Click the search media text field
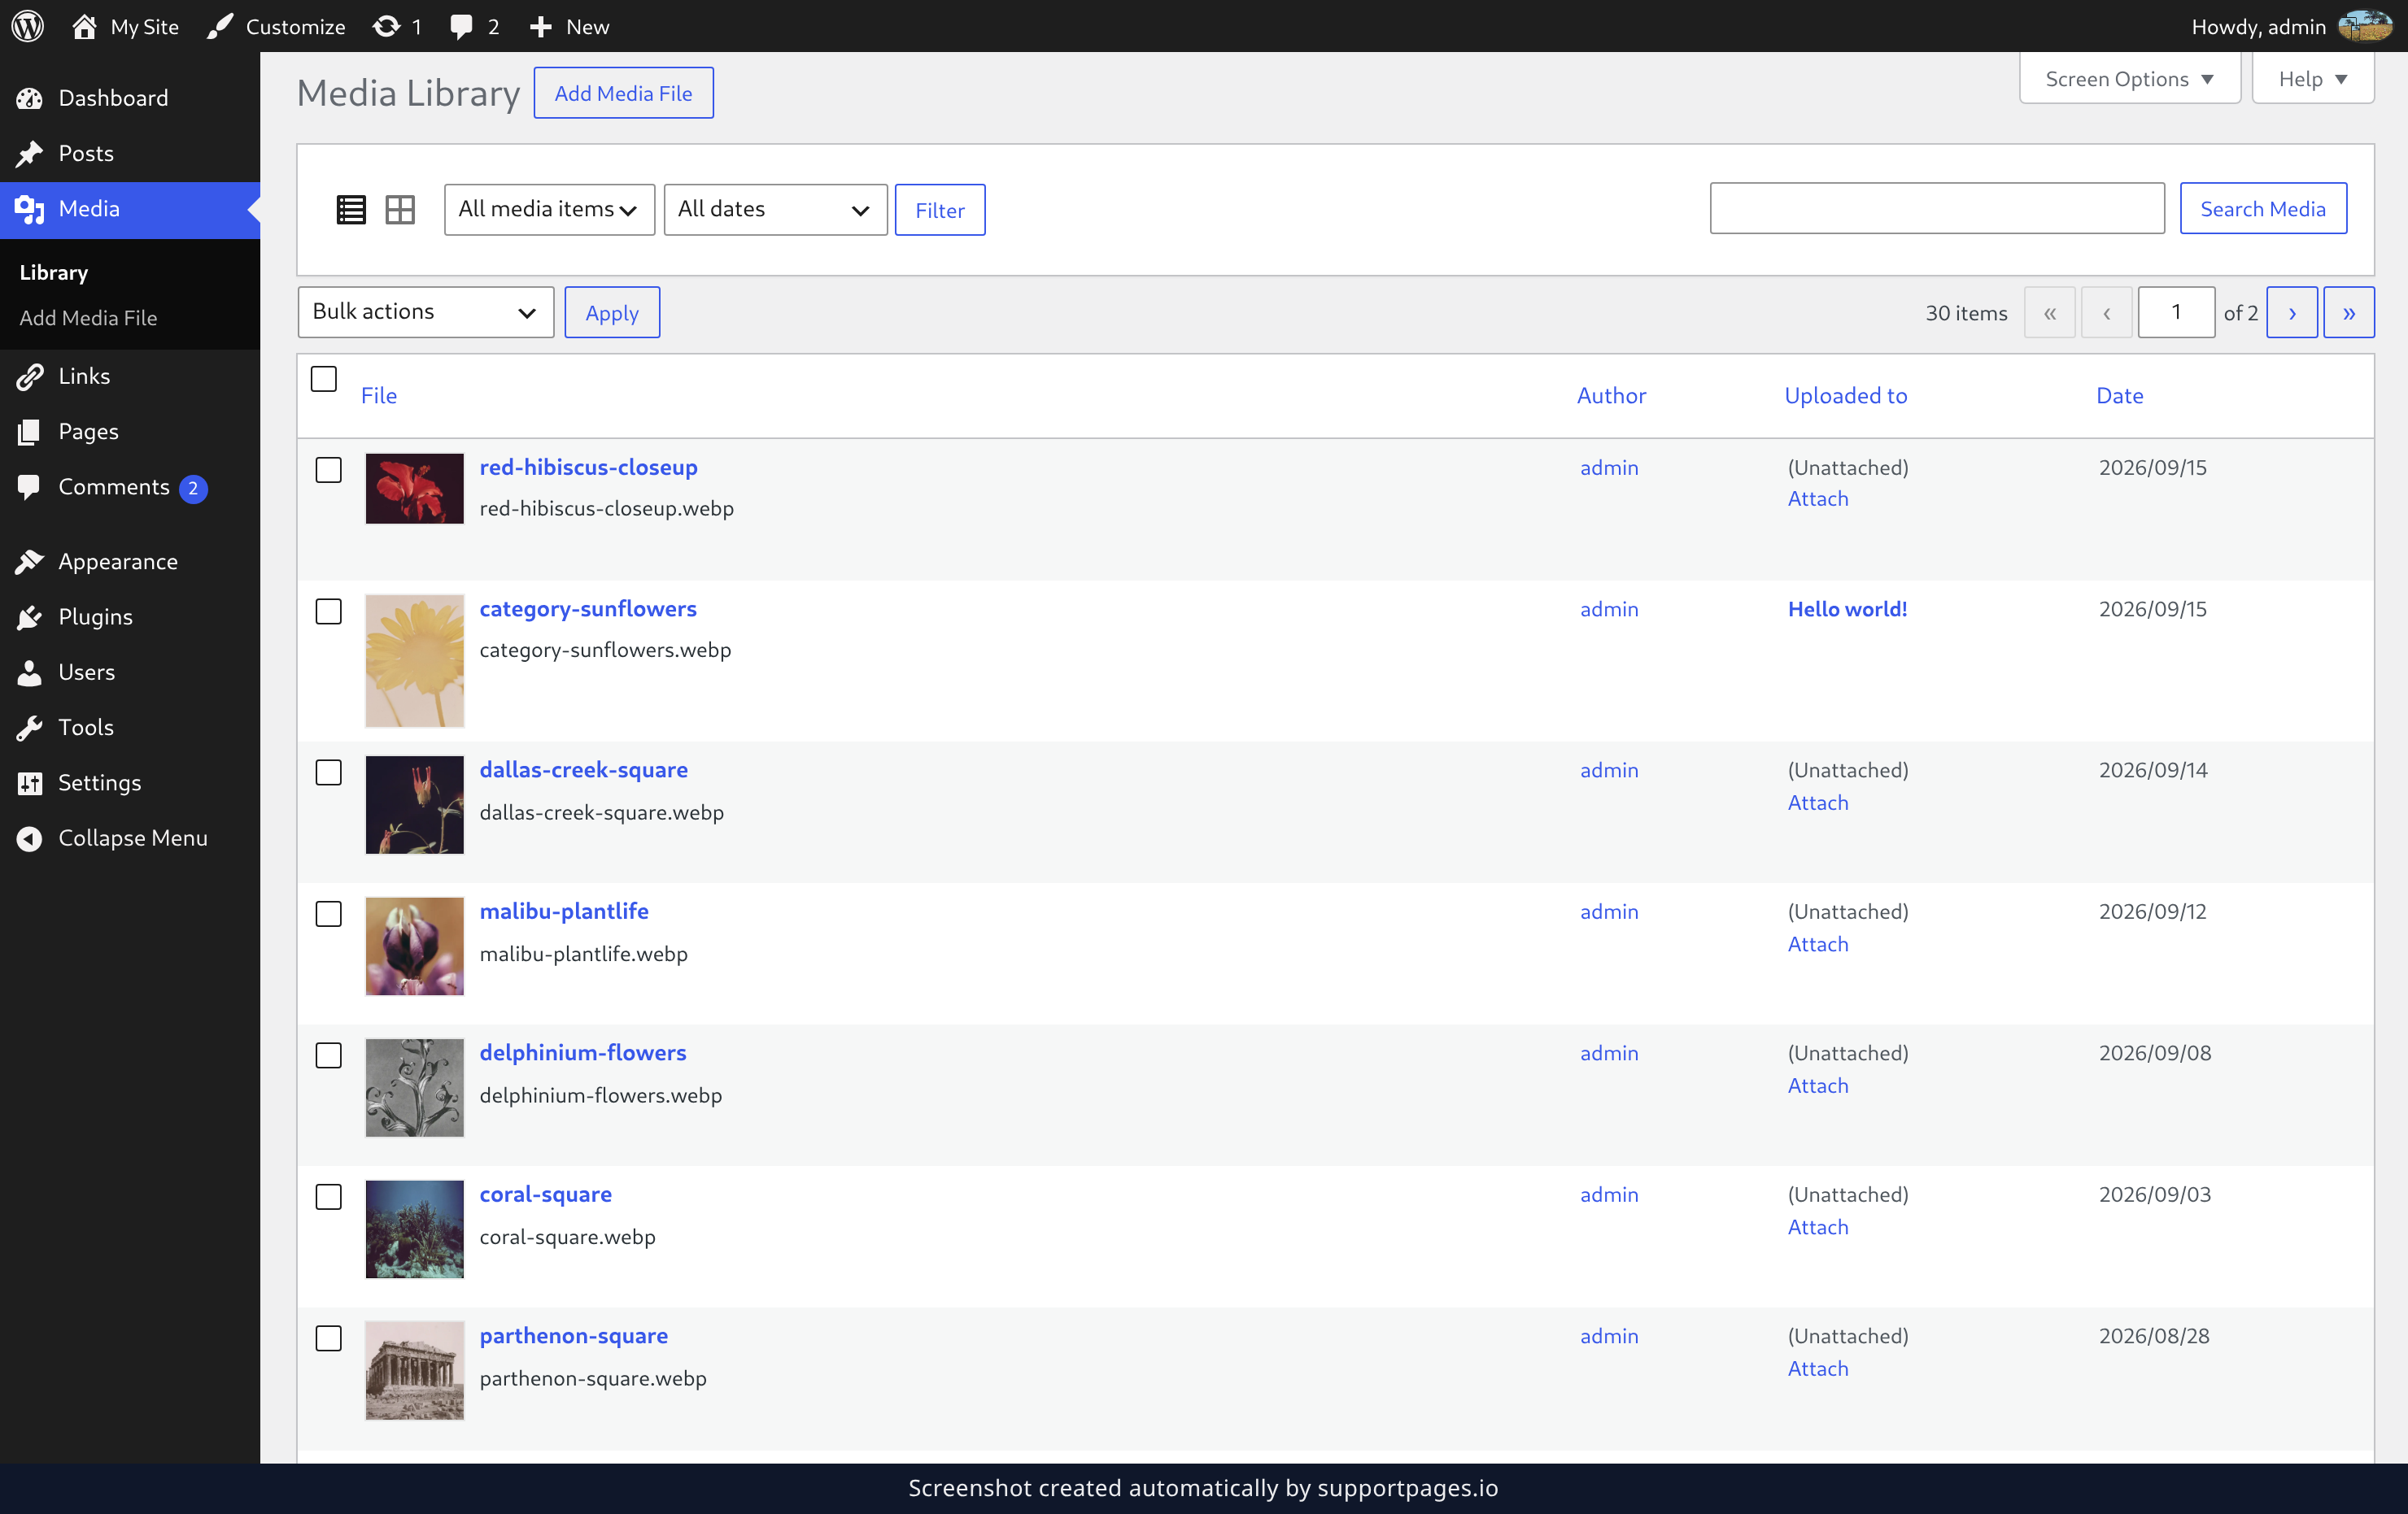The width and height of the screenshot is (2408, 1514). click(1937, 208)
